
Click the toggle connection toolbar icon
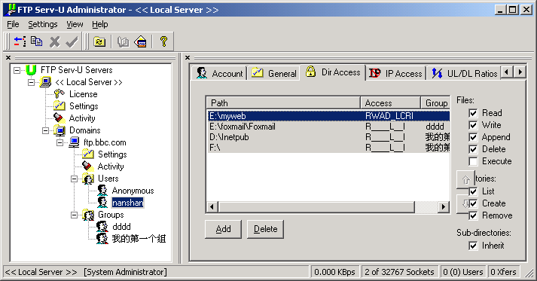(20, 41)
